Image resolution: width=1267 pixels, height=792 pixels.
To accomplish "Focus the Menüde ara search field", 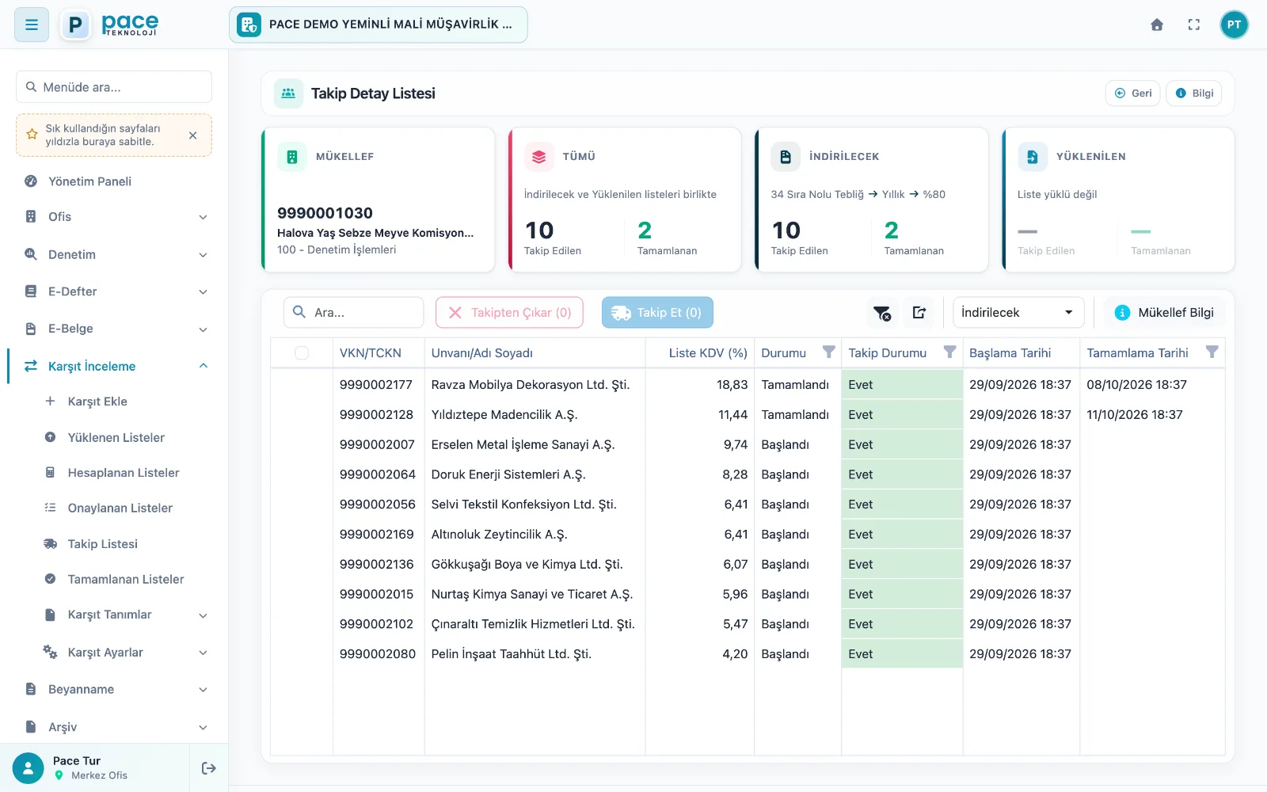I will click(114, 87).
